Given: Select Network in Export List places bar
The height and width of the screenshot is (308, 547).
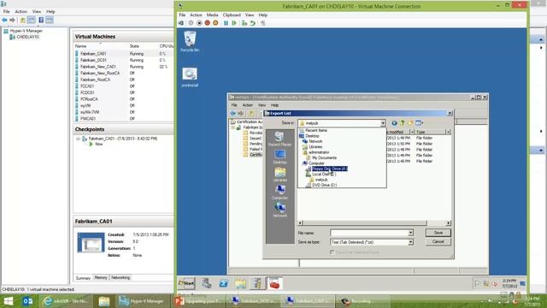Looking at the screenshot, I should 279,210.
